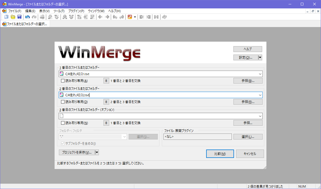
Task: Click the Copy Left arrow icon
Action: 107,17
